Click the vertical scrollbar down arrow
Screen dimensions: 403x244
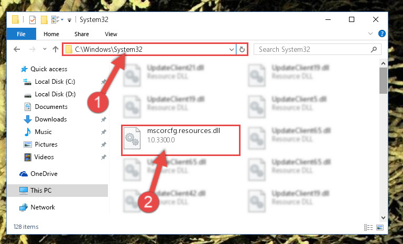click(x=383, y=217)
